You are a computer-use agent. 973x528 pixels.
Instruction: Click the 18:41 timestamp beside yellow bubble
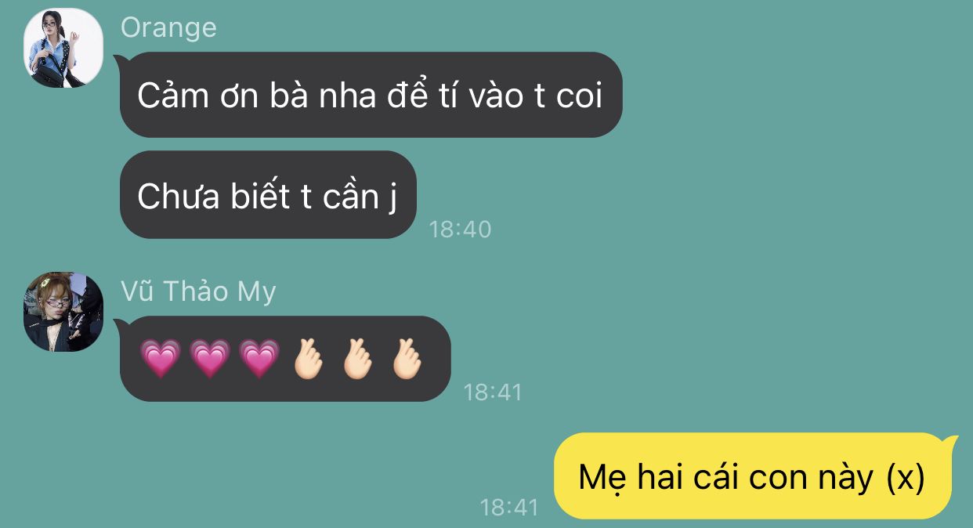pos(509,507)
